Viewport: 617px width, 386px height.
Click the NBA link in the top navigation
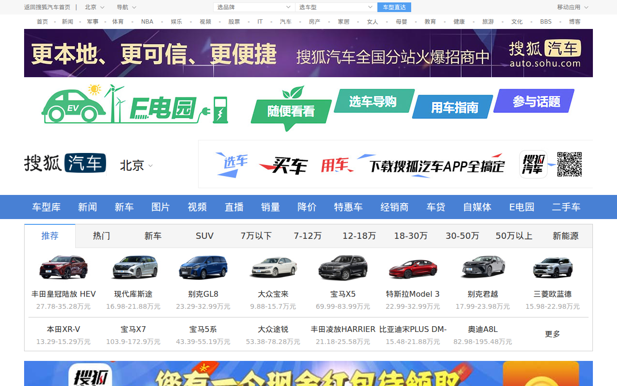(147, 22)
